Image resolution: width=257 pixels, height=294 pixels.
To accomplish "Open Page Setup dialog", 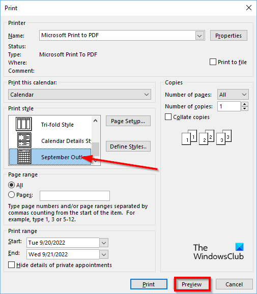I will pos(128,121).
